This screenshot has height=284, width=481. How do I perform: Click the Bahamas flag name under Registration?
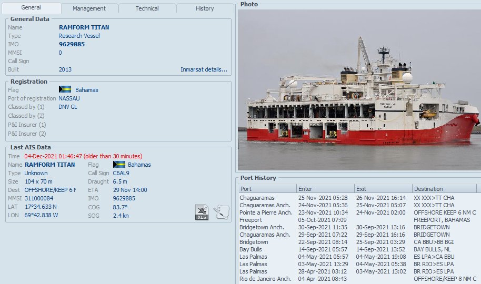click(x=87, y=90)
